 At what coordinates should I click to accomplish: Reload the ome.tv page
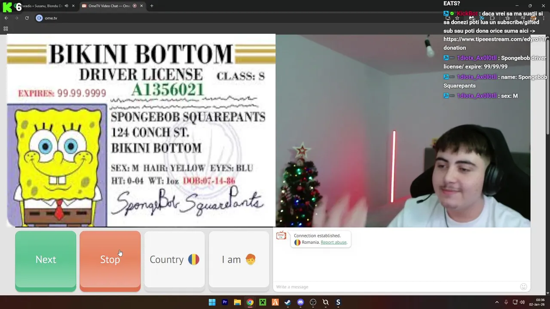[27, 18]
